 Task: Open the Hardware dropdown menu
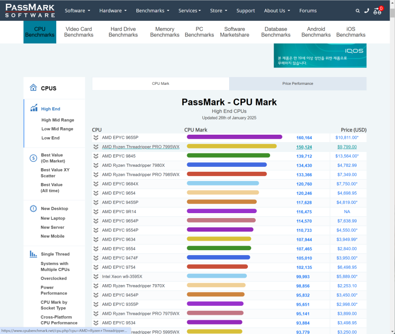[x=113, y=10]
